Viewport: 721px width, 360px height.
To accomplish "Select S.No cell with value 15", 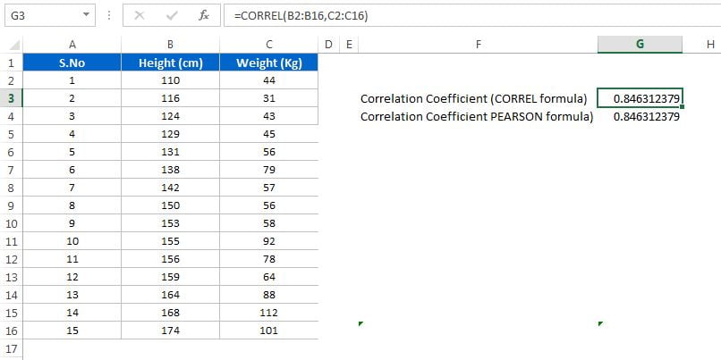I will [72, 331].
